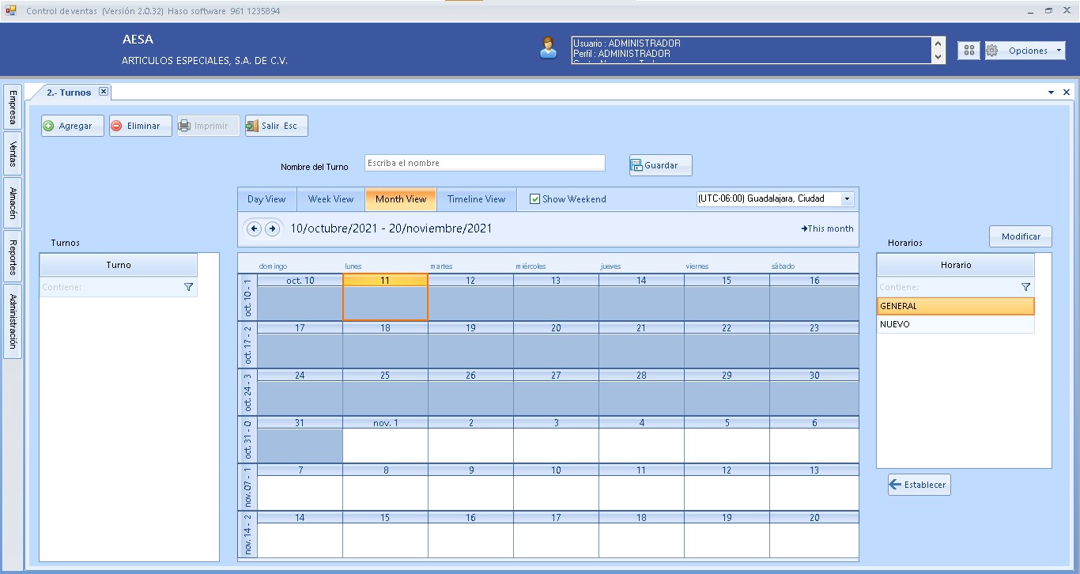
Task: Click the week row header nov. 07 - 1
Action: [x=247, y=487]
